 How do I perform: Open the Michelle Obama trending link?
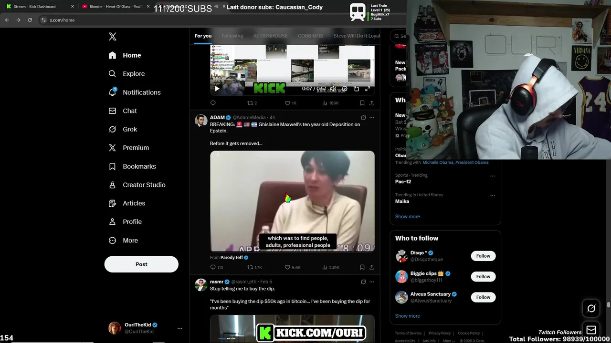click(438, 162)
